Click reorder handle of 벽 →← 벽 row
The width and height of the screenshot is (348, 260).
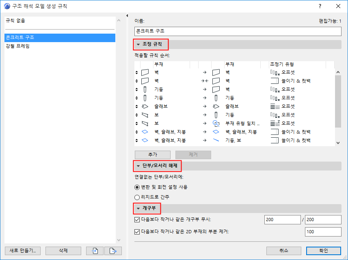[x=136, y=81]
